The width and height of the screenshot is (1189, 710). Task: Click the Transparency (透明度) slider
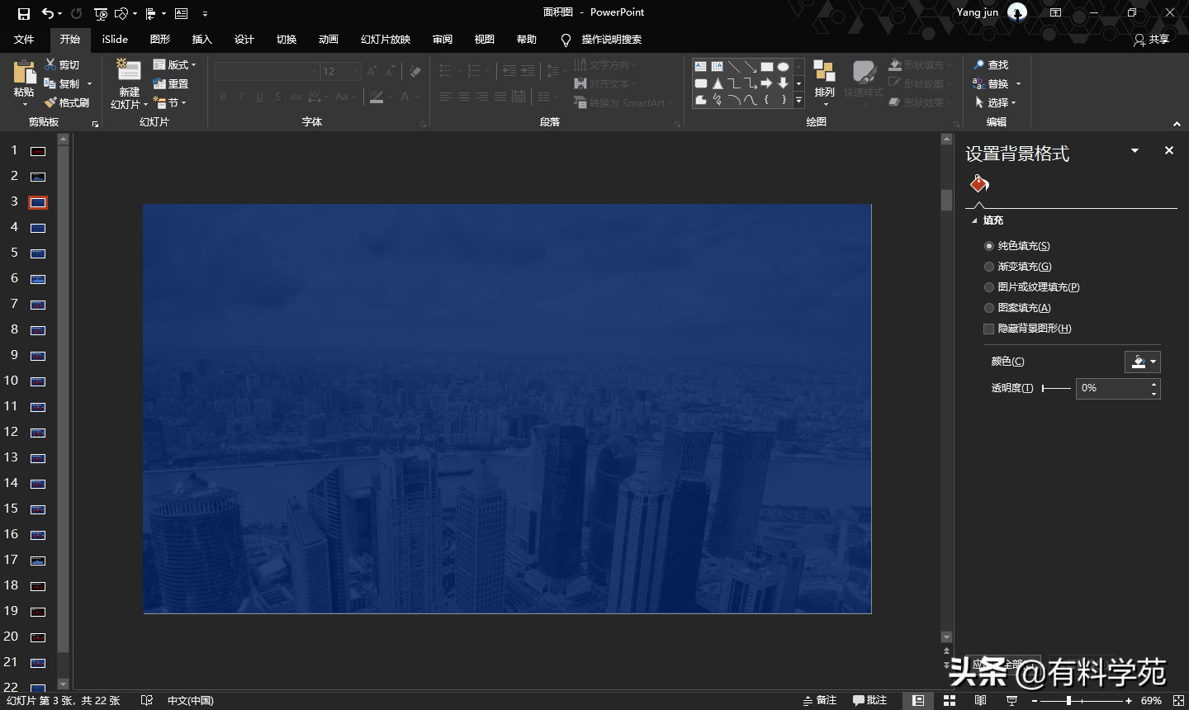(1056, 388)
